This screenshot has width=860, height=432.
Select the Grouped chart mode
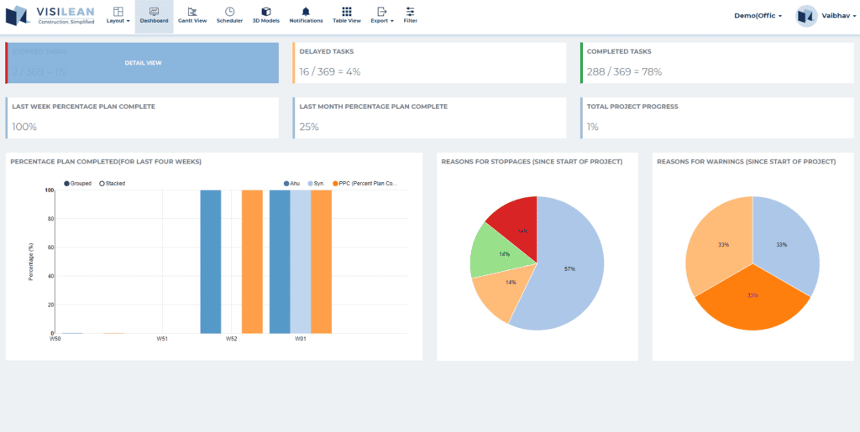67,183
